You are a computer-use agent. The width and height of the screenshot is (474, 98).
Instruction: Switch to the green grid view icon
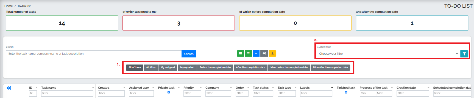tap(240, 53)
